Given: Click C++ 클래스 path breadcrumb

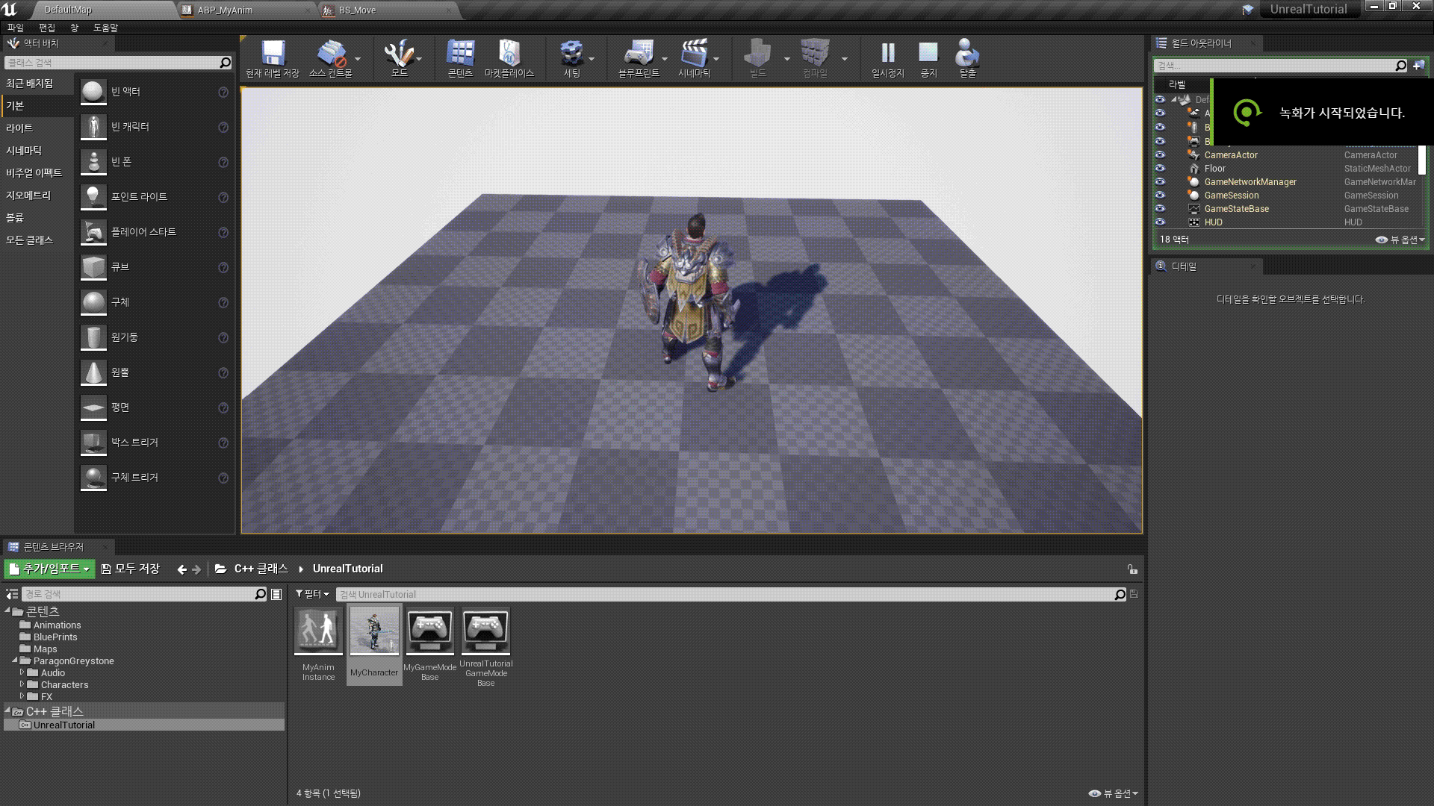Looking at the screenshot, I should click(x=261, y=569).
